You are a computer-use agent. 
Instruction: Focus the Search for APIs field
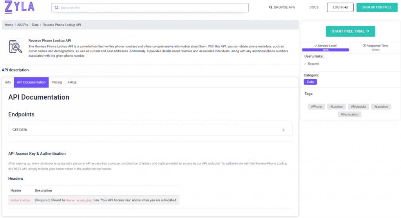pos(150,8)
